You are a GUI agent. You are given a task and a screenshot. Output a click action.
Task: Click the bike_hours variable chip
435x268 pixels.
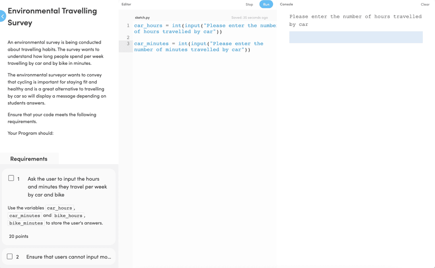pos(68,215)
